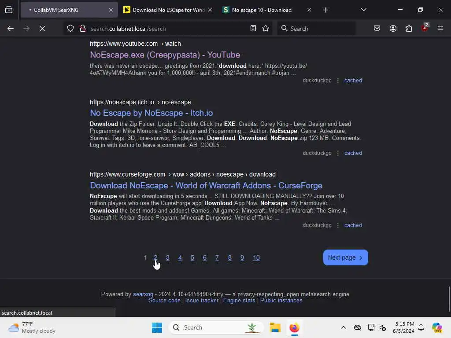Go to results page 8
The image size is (451, 338).
click(x=230, y=258)
